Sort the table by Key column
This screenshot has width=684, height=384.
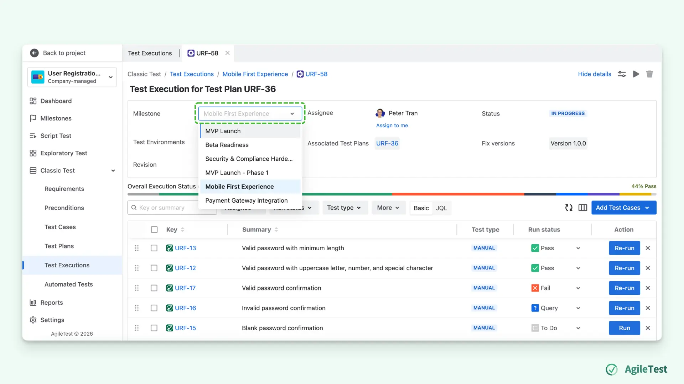click(182, 230)
